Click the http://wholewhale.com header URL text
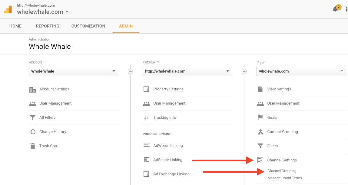This screenshot has height=185, width=348. pyautogui.click(x=36, y=5)
